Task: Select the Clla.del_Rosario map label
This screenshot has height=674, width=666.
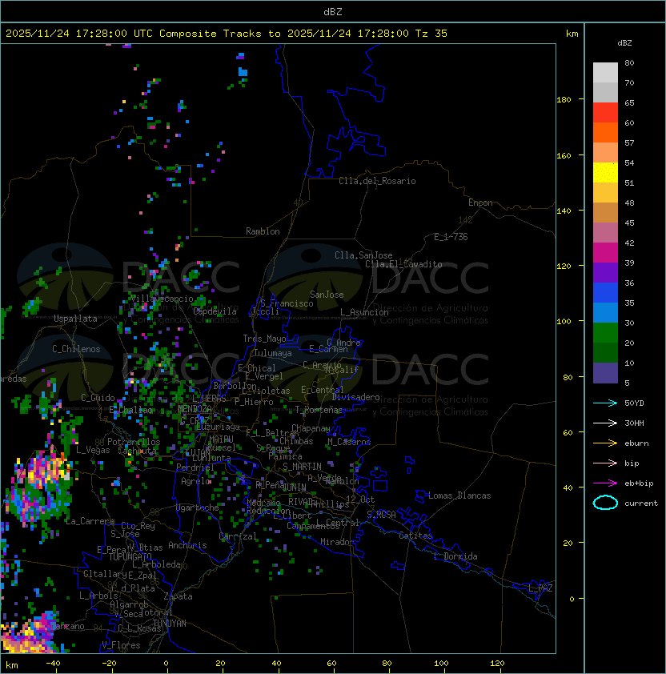Action: coord(377,181)
